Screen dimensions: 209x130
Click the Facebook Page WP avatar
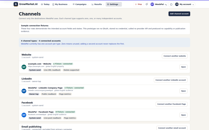(x=24, y=115)
